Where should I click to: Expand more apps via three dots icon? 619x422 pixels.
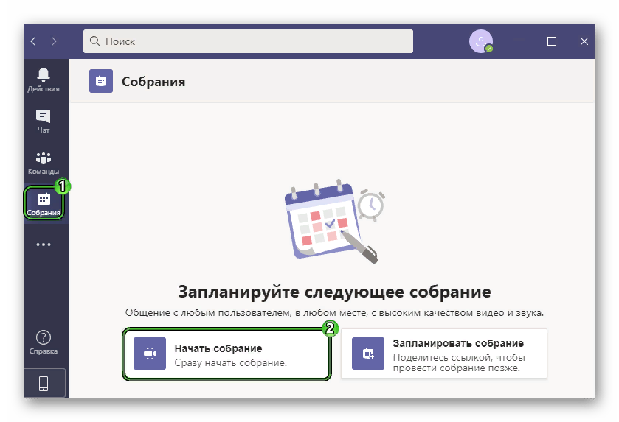point(44,245)
